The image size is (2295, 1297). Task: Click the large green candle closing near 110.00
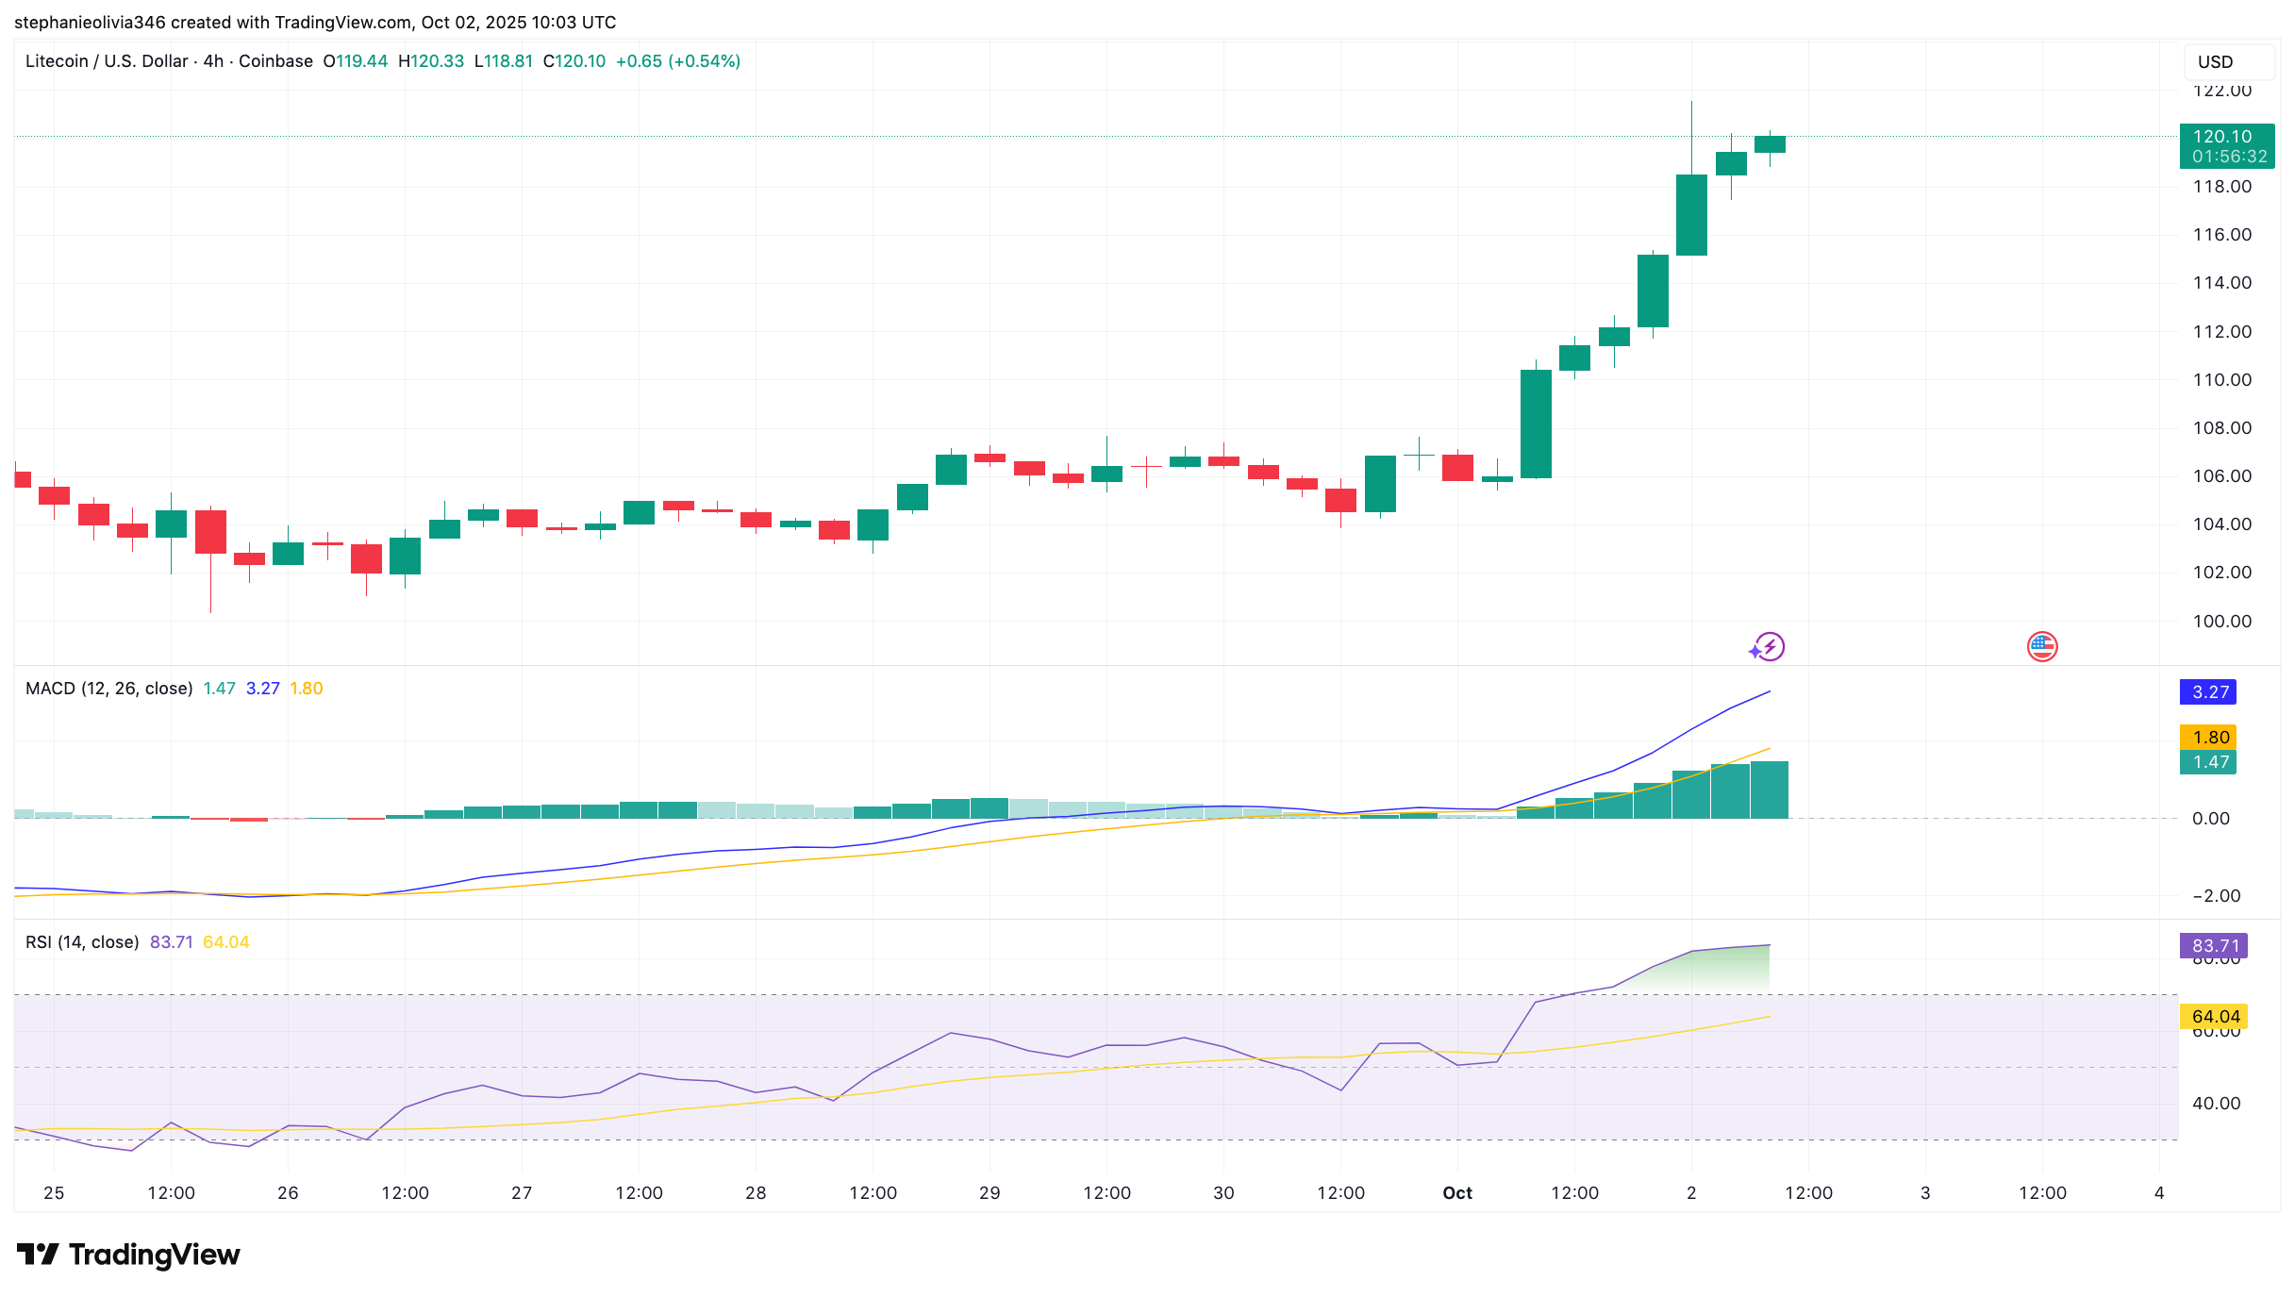click(x=1536, y=424)
